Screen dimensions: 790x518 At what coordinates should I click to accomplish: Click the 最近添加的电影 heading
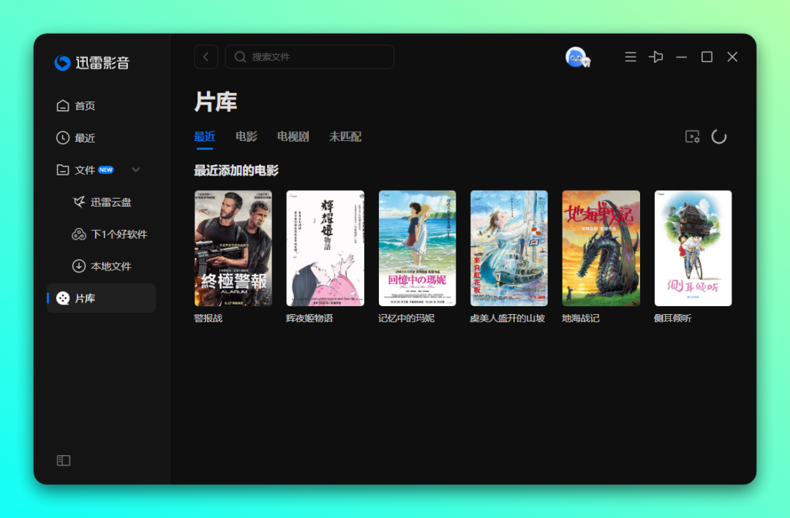click(236, 171)
